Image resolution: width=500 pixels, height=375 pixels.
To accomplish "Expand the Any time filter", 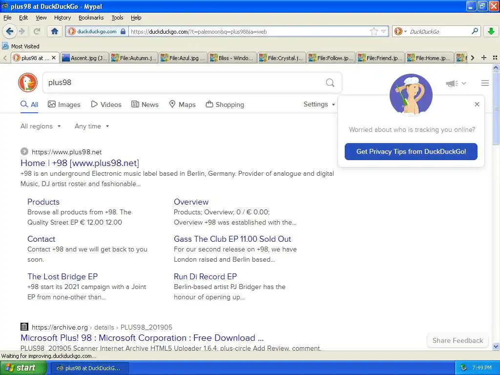I will click(x=92, y=126).
